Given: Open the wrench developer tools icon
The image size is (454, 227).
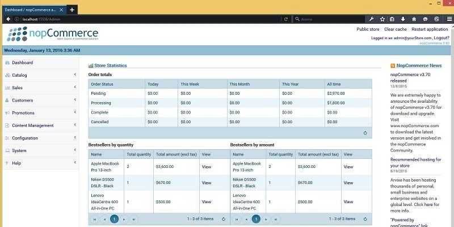Looking at the screenshot, I should (372, 19).
